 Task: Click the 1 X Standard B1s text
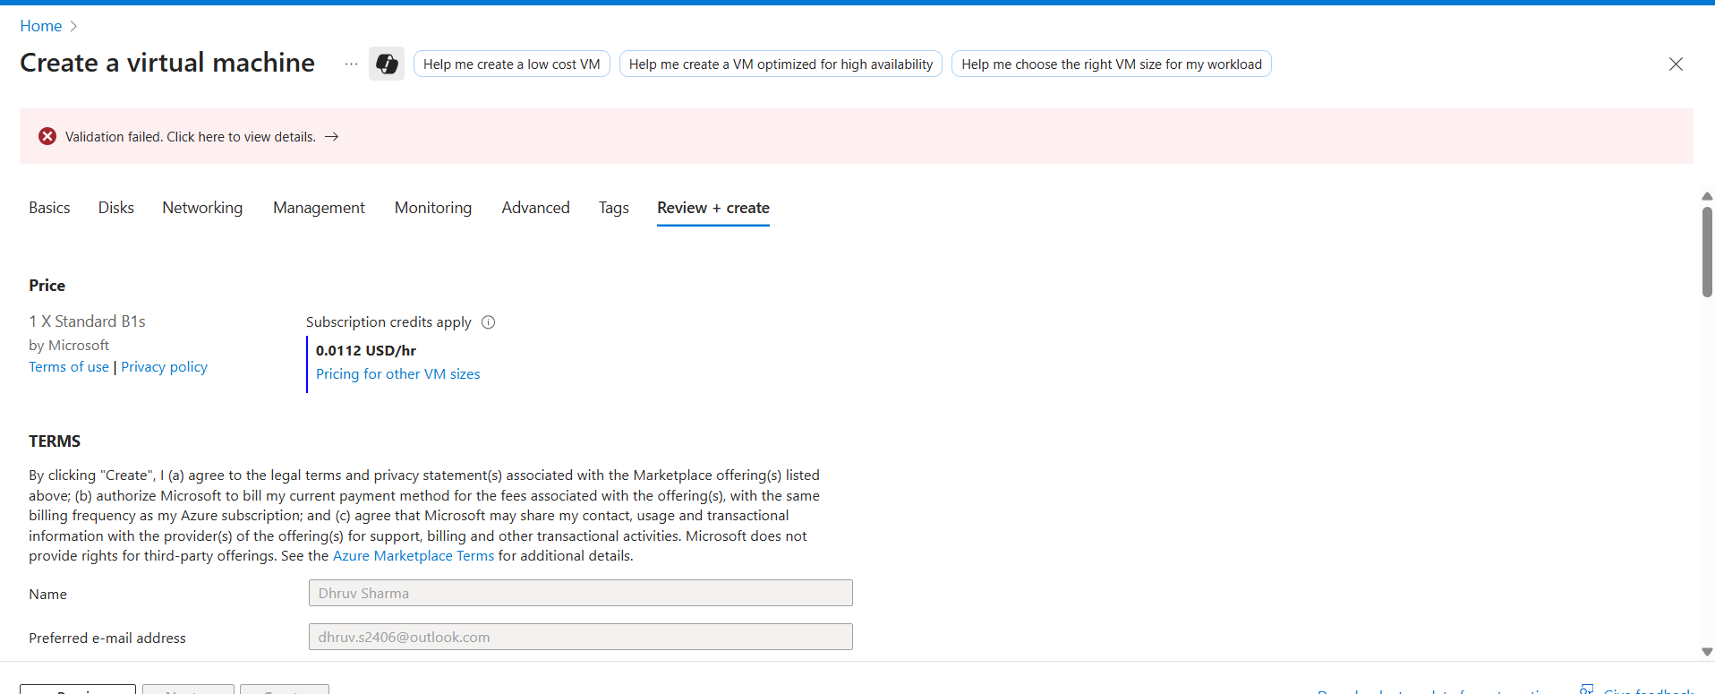pos(87,321)
